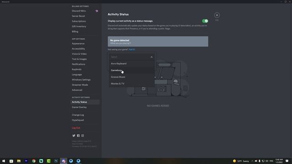Click the No game detected banner

[x=158, y=41]
